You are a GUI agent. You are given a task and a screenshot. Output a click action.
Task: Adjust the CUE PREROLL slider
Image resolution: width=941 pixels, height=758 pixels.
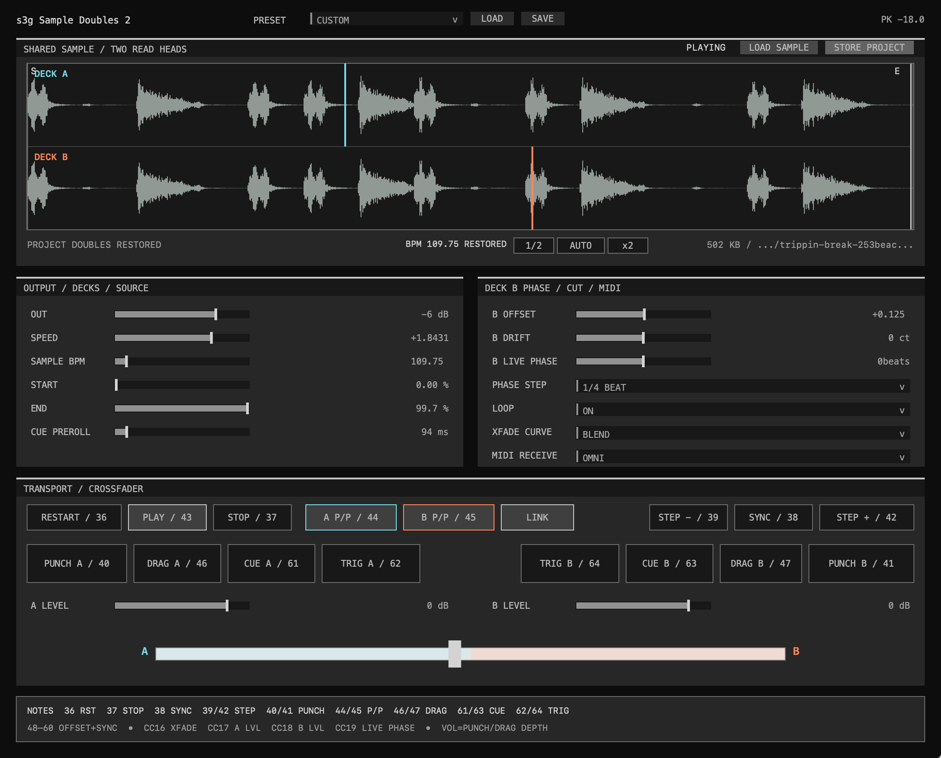click(182, 432)
